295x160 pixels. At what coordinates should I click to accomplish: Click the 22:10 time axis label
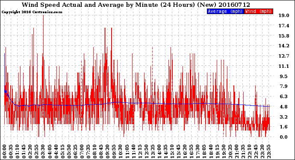[249, 151]
